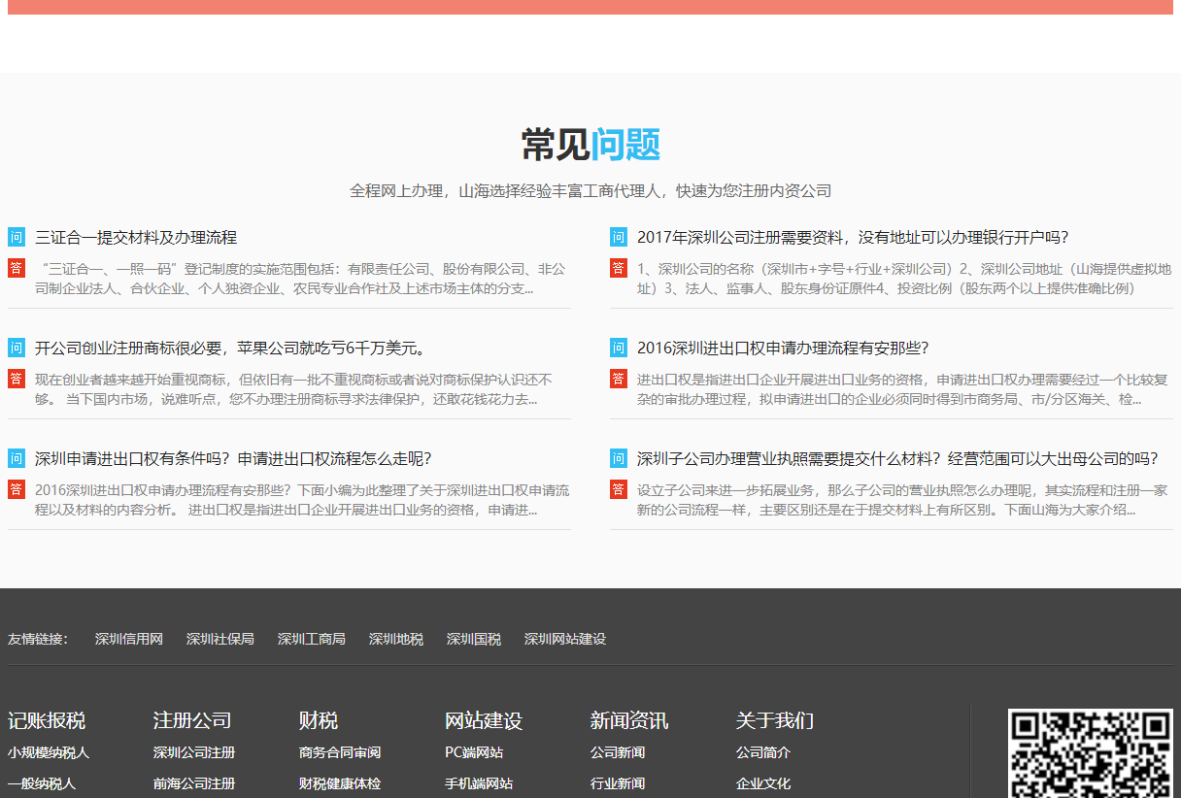Click the answer text starting 1、深圳公司的名称
Screen dimensions: 1181x798
[x=904, y=279]
